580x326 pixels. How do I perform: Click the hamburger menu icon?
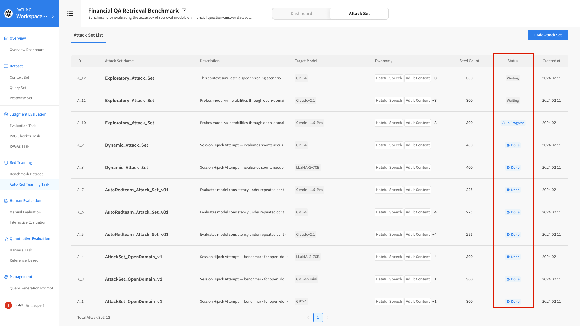70,14
